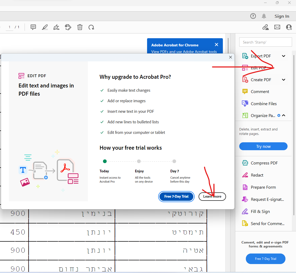Screen dimensions: 296x273
Task: Rotate the page with the rotate icon
Action: tap(91, 27)
